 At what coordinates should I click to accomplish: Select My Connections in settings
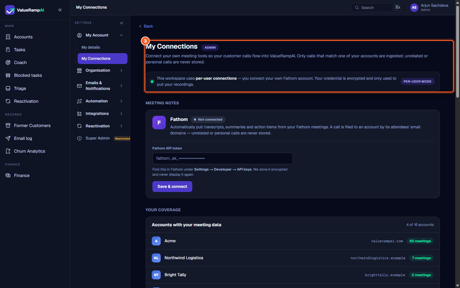102,59
